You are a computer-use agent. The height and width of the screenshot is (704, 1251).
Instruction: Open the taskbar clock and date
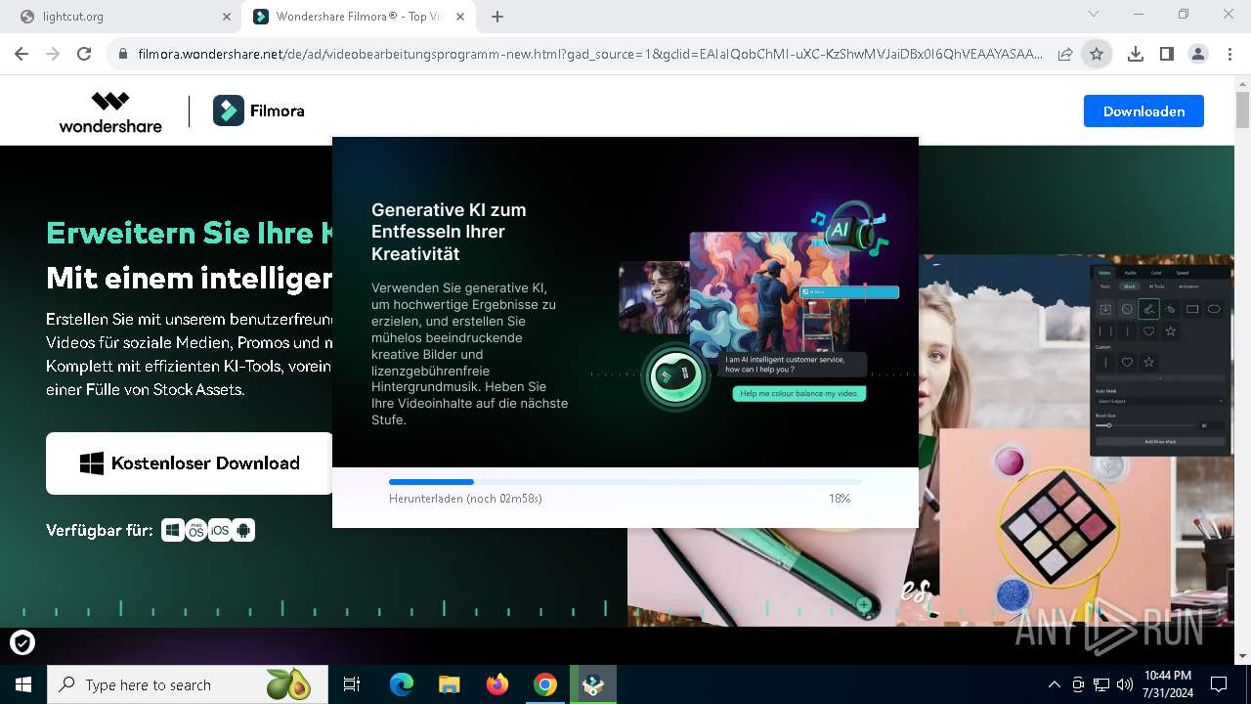[1167, 684]
